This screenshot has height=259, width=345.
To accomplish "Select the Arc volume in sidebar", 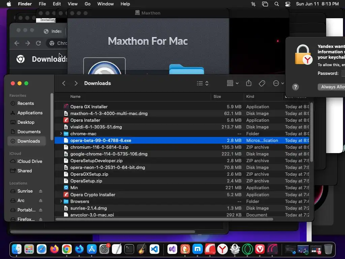I will click(21, 200).
